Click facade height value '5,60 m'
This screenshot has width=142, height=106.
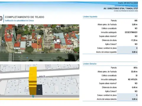pyautogui.click(x=135, y=24)
